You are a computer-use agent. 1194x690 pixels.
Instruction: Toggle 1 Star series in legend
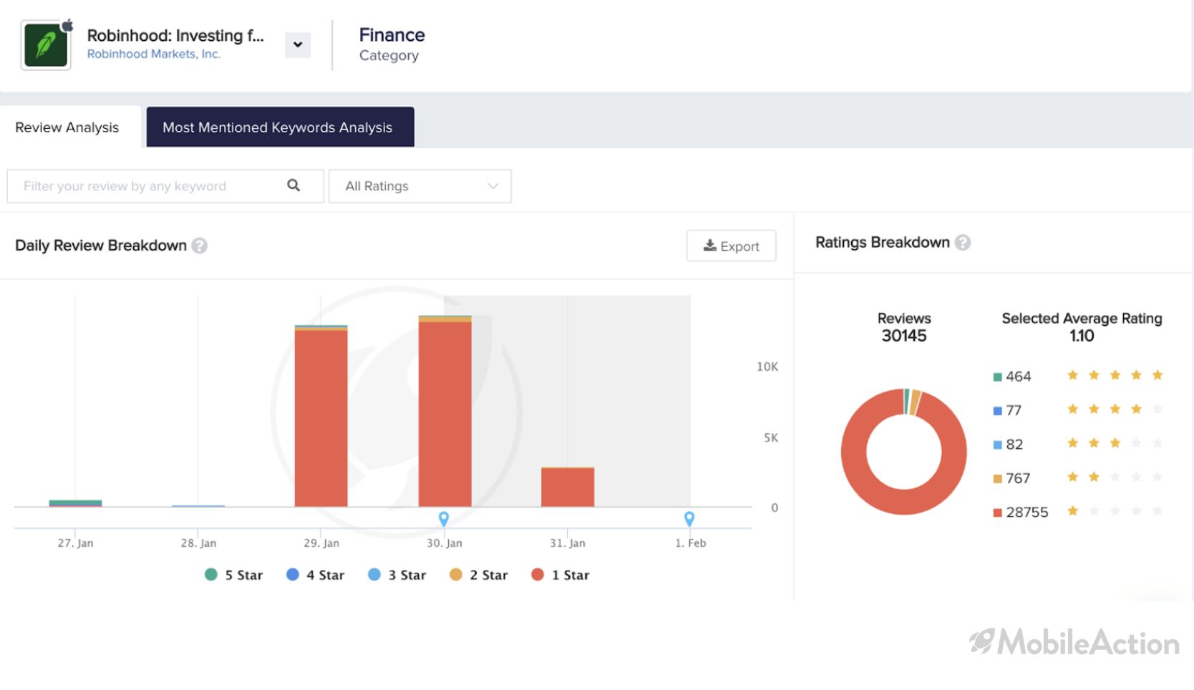560,575
